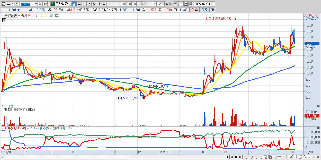Click the 동양철관 chart legend label

(11, 15)
